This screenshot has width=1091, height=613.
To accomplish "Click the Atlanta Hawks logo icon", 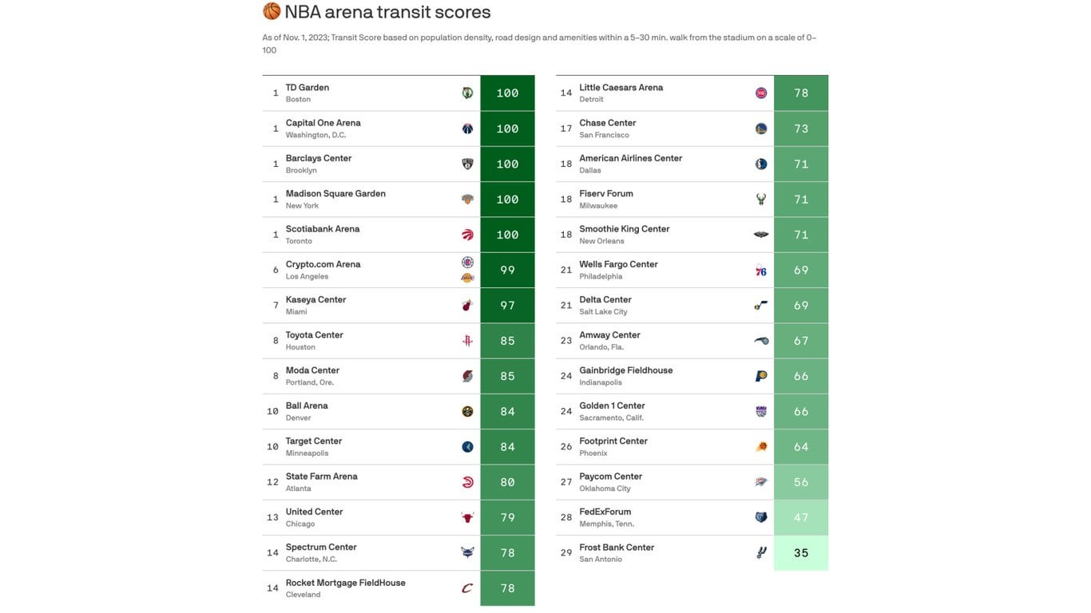I will (x=467, y=482).
